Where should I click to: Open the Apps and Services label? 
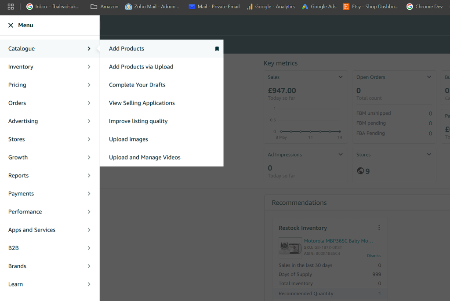(32, 230)
